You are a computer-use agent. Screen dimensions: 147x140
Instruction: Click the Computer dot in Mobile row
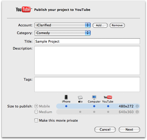point(94,106)
